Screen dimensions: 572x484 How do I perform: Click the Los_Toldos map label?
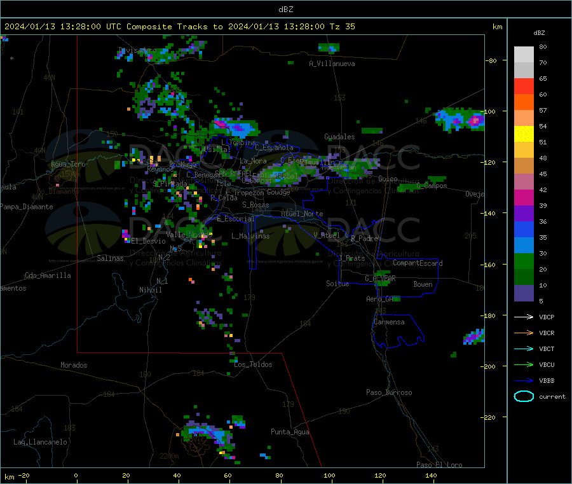click(x=253, y=364)
